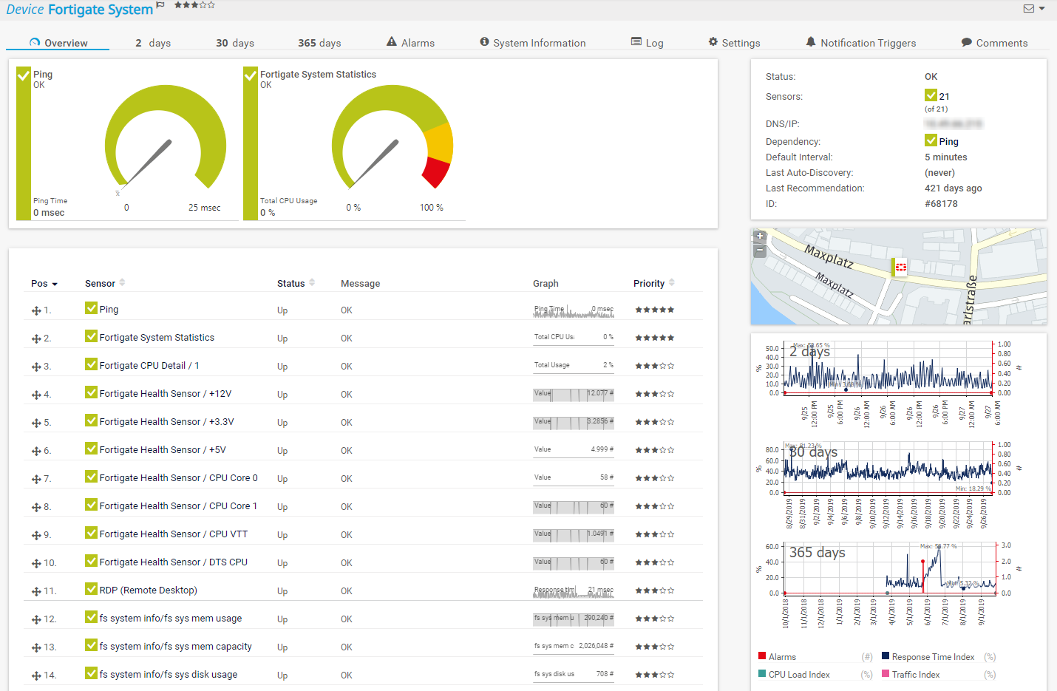Toggle Response Time Index legend swatch
1057x691 pixels.
886,656
